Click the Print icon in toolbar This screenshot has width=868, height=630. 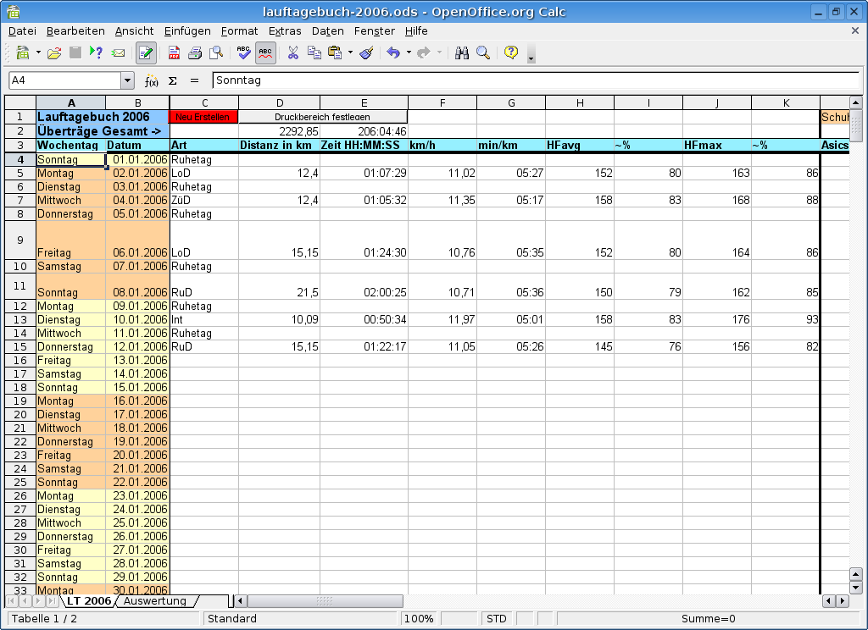tap(195, 52)
